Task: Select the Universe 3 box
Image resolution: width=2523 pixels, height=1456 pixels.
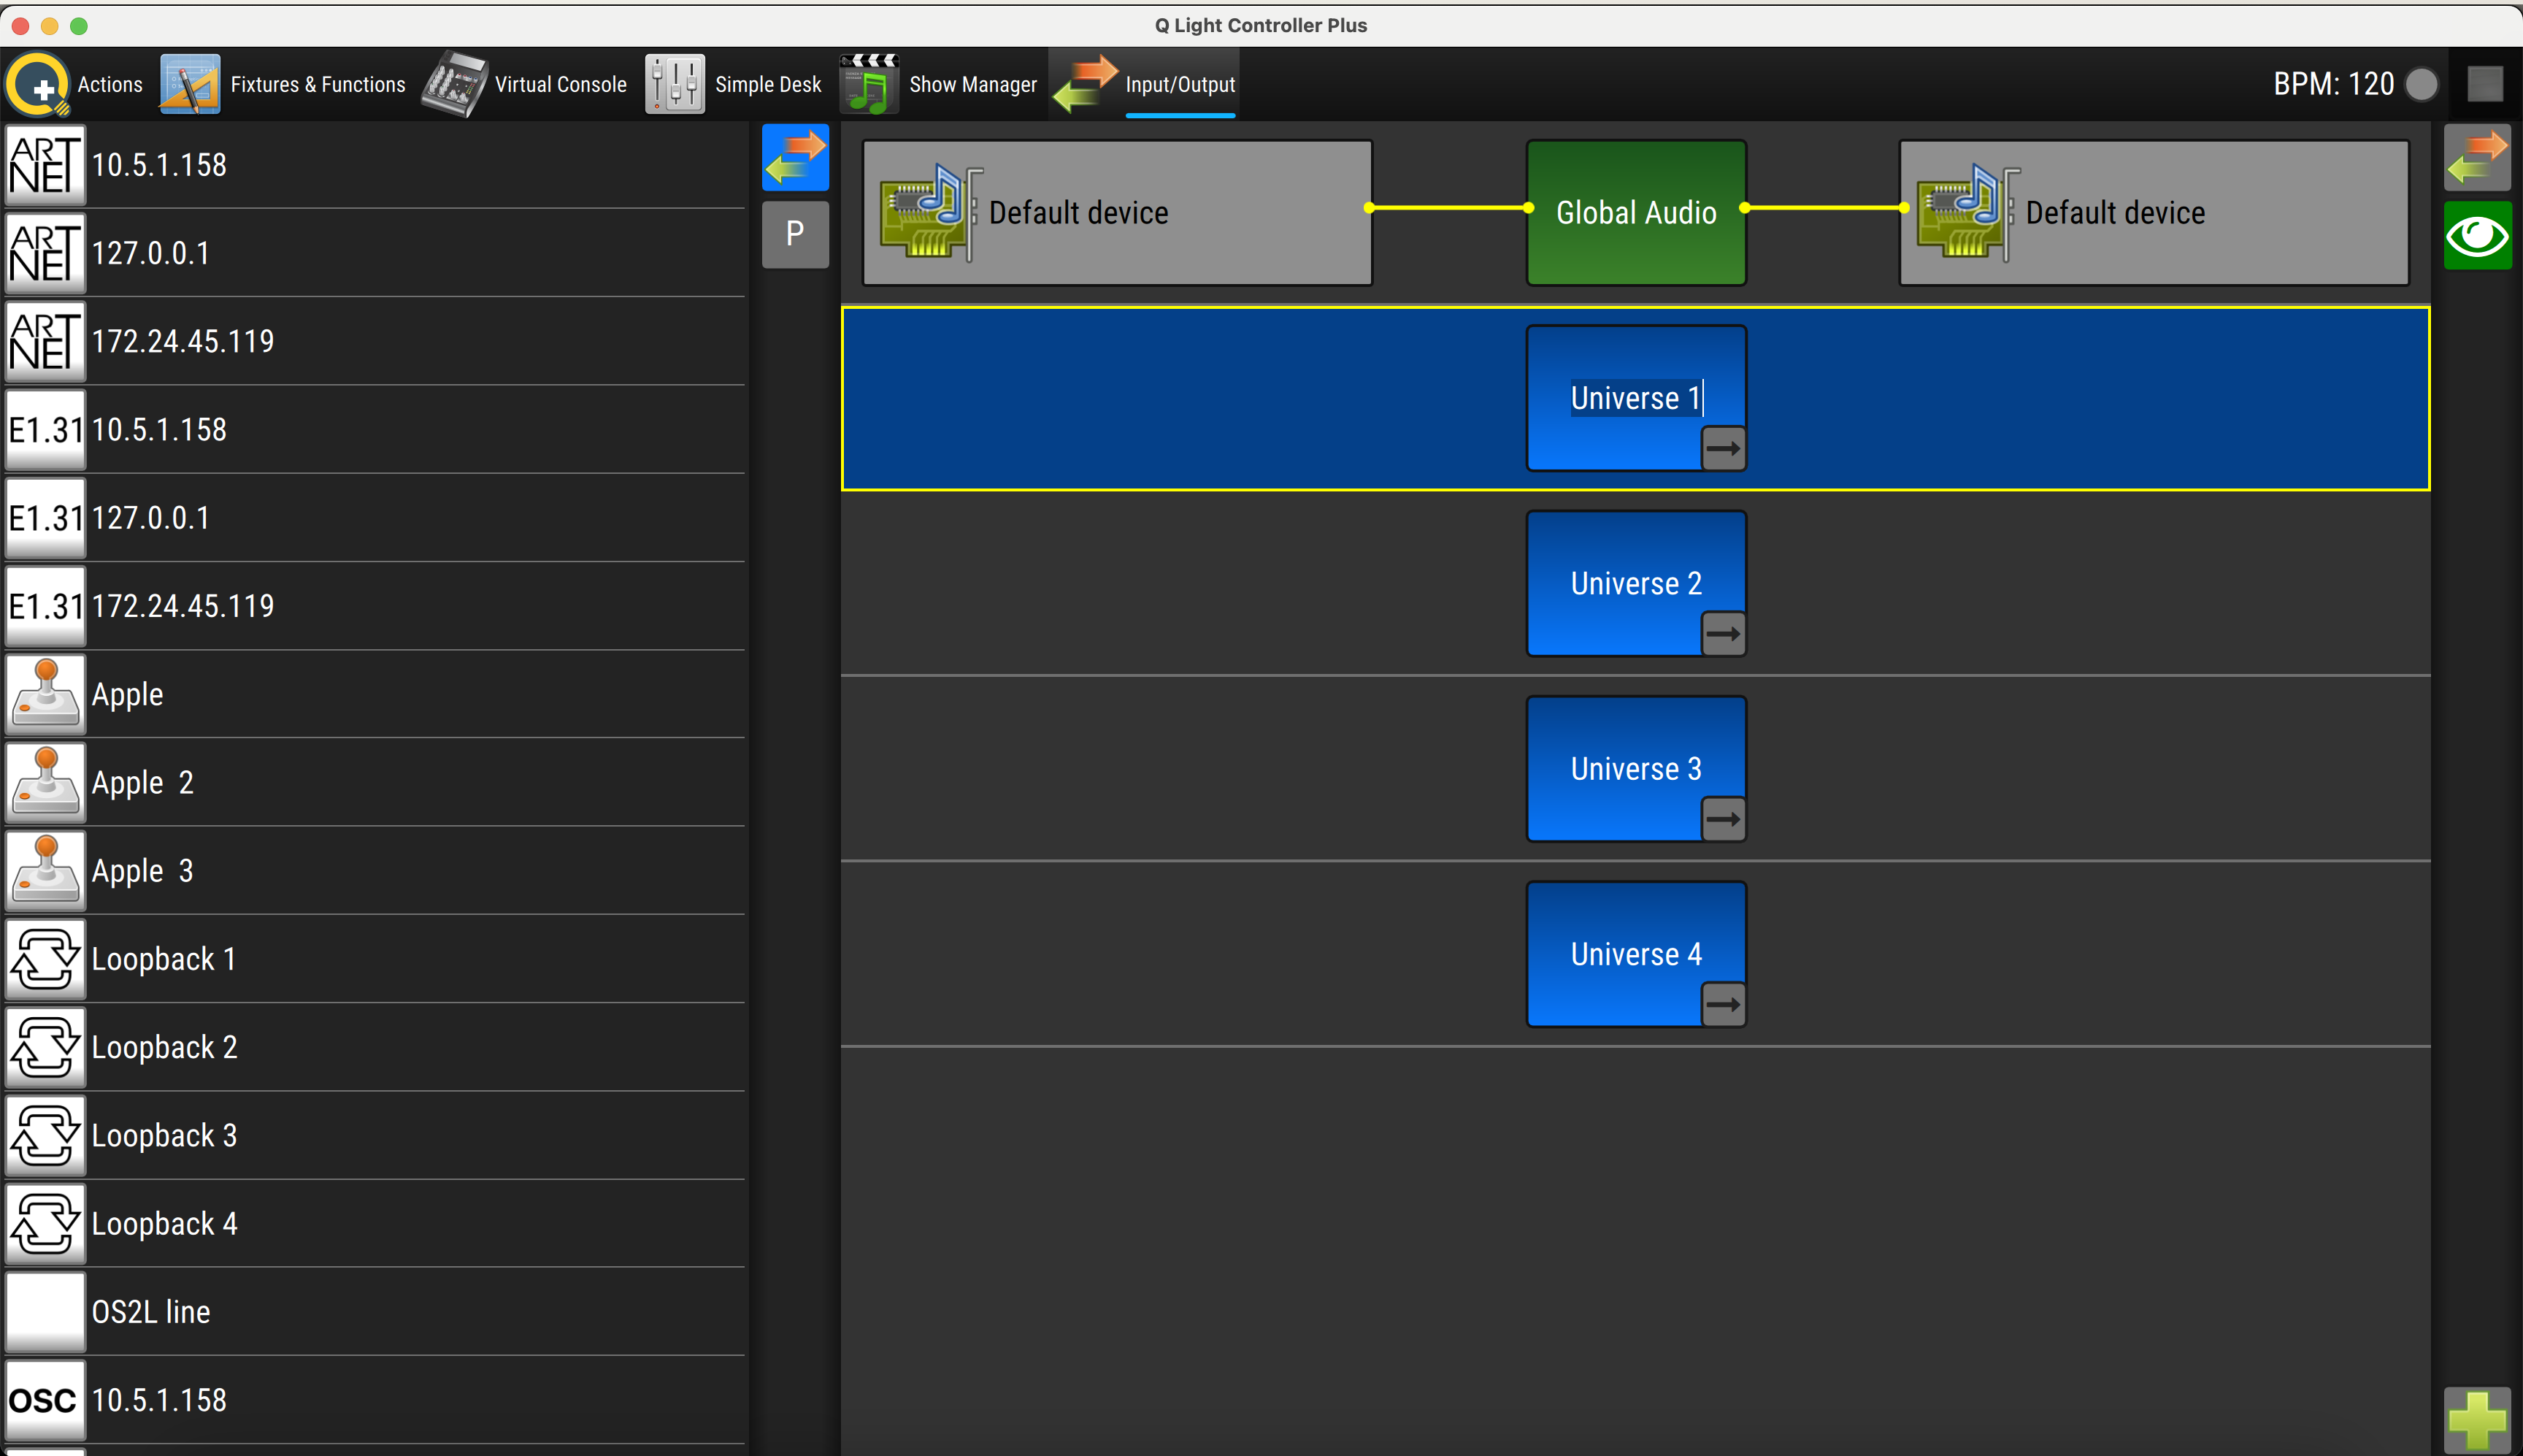Action: click(1636, 769)
